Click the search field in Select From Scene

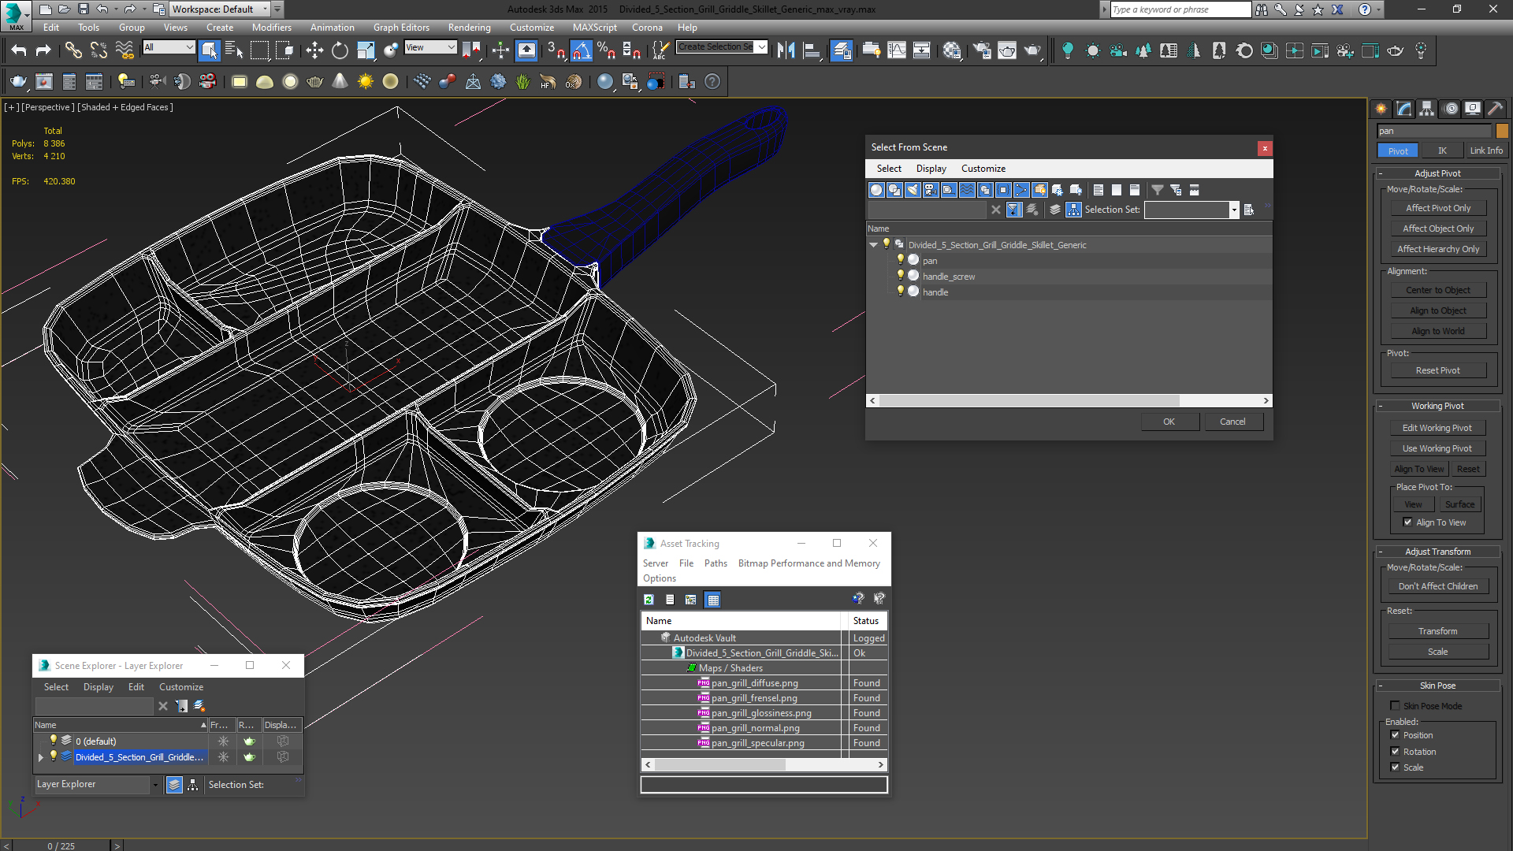tap(927, 210)
